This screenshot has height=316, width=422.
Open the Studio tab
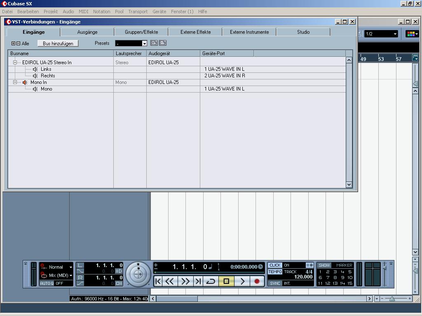303,32
